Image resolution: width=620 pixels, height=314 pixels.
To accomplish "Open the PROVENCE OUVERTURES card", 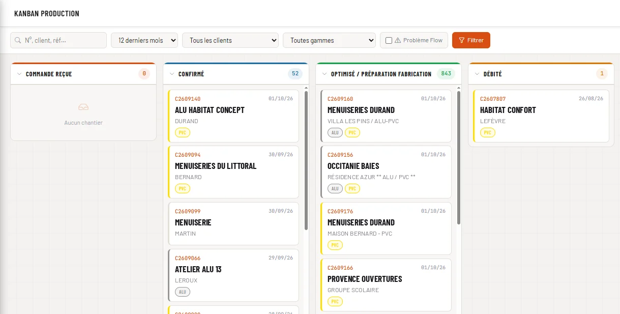I will [386, 285].
